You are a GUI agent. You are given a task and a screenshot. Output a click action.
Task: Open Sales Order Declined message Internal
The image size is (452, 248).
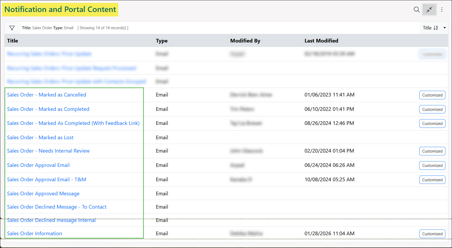(51, 220)
